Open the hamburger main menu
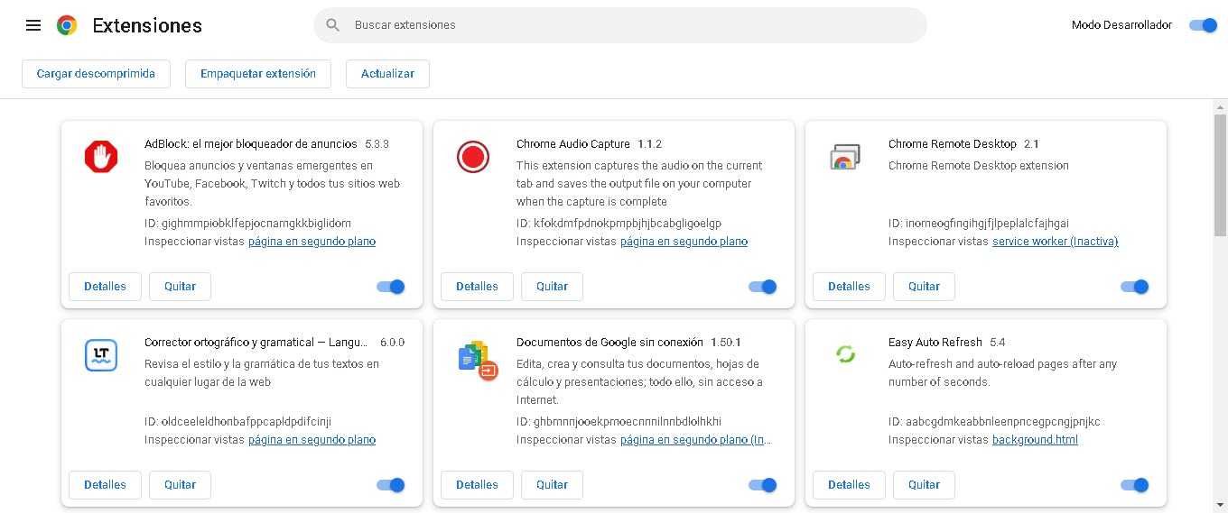This screenshot has width=1228, height=513. pyautogui.click(x=33, y=25)
